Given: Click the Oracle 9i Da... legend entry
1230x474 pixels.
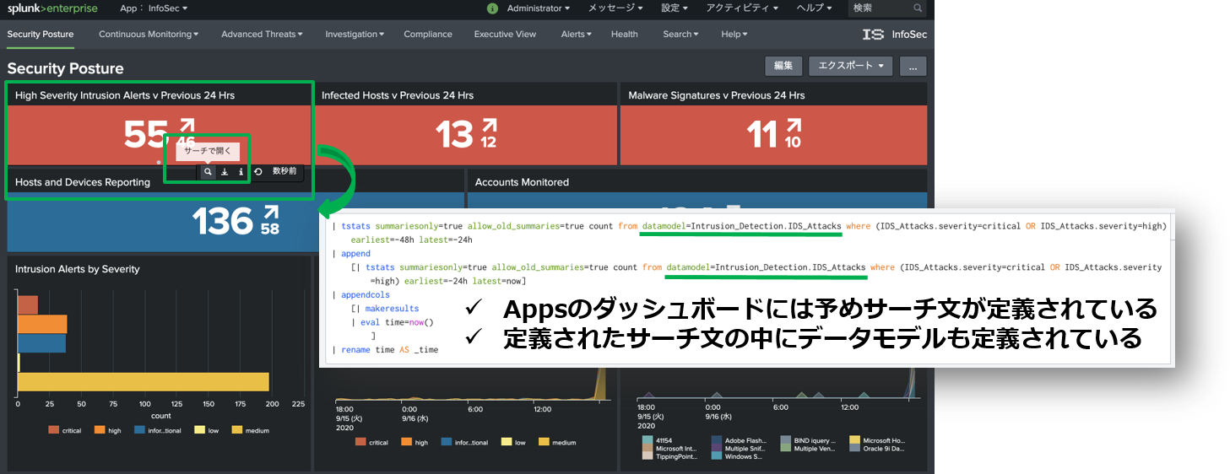Looking at the screenshot, I should click(x=877, y=448).
